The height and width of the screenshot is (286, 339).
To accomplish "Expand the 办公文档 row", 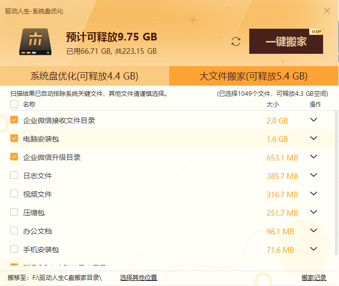I will tap(313, 230).
